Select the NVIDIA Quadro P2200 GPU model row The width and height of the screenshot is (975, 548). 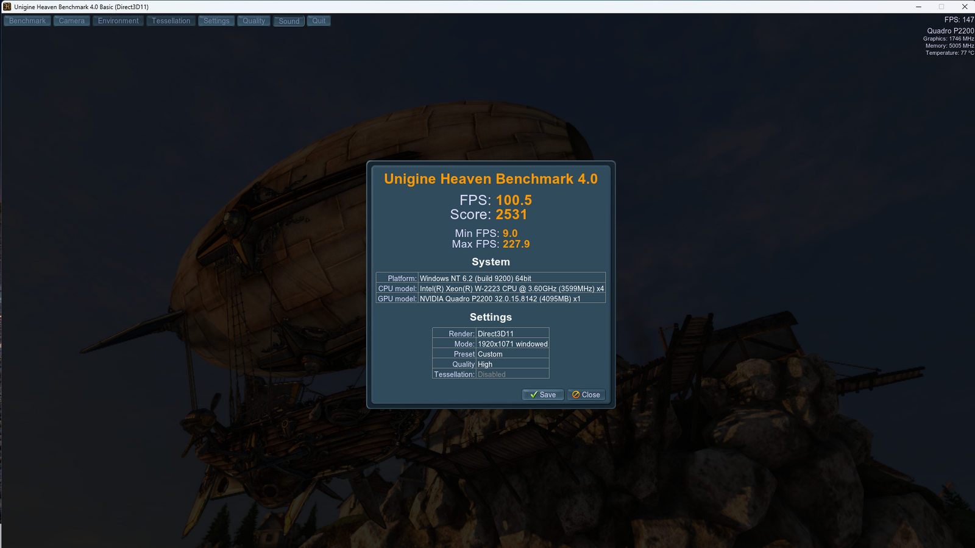click(500, 299)
